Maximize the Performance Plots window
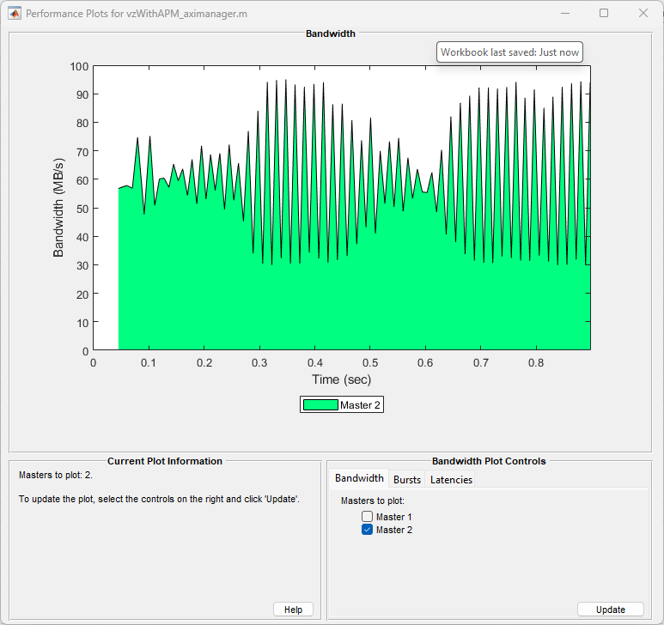The image size is (664, 625). (x=604, y=14)
